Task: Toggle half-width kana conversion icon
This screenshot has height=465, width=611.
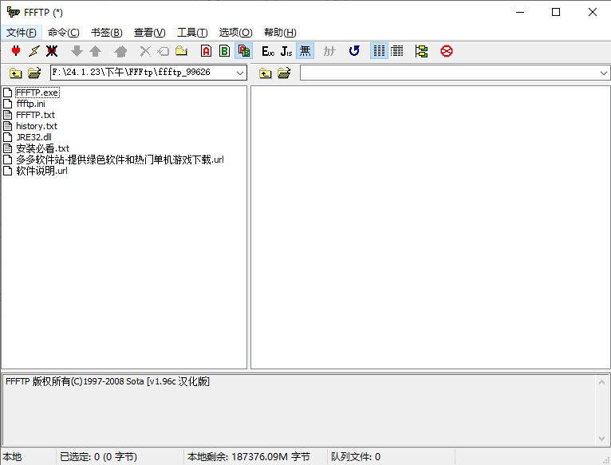Action: pos(329,51)
